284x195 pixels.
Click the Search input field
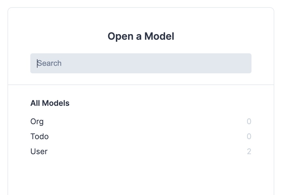point(141,63)
